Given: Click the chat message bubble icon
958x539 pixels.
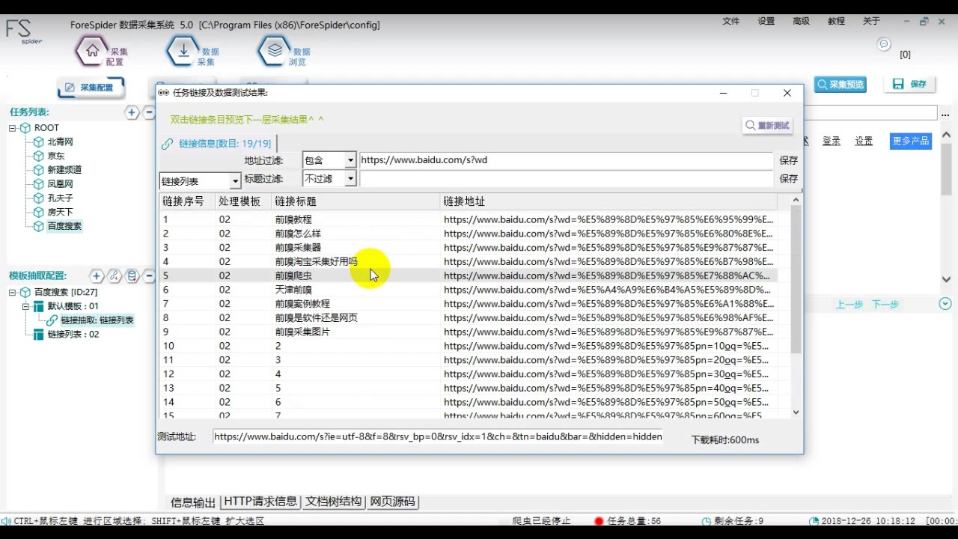Looking at the screenshot, I should (x=884, y=44).
